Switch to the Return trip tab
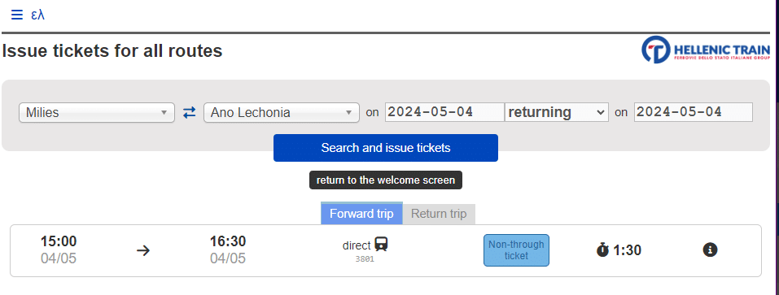Viewport: 779px width, 295px height. point(439,214)
